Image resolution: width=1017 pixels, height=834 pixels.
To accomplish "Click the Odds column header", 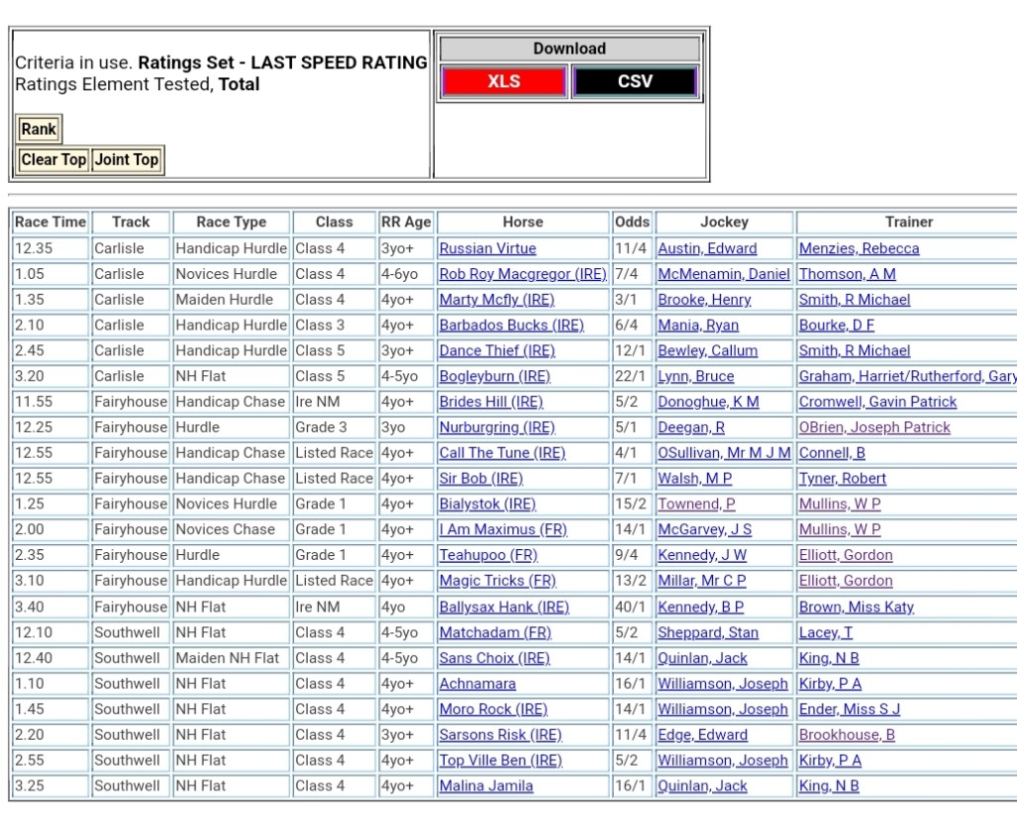I will click(x=632, y=222).
